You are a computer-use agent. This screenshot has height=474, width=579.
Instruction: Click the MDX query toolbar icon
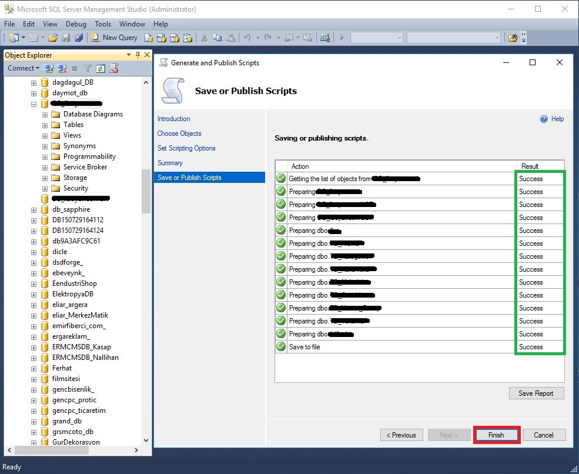click(x=162, y=37)
